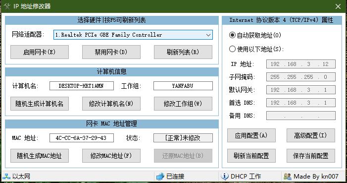The image size is (347, 183).
Task: Click 禁用网卡(D) button
Action: (111, 52)
